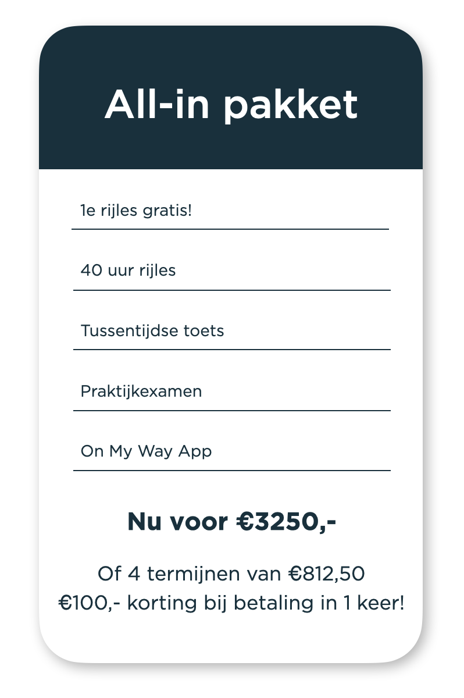The width and height of the screenshot is (464, 698).
Task: Click "betaling in 1 keer!" text
Action: point(320,603)
